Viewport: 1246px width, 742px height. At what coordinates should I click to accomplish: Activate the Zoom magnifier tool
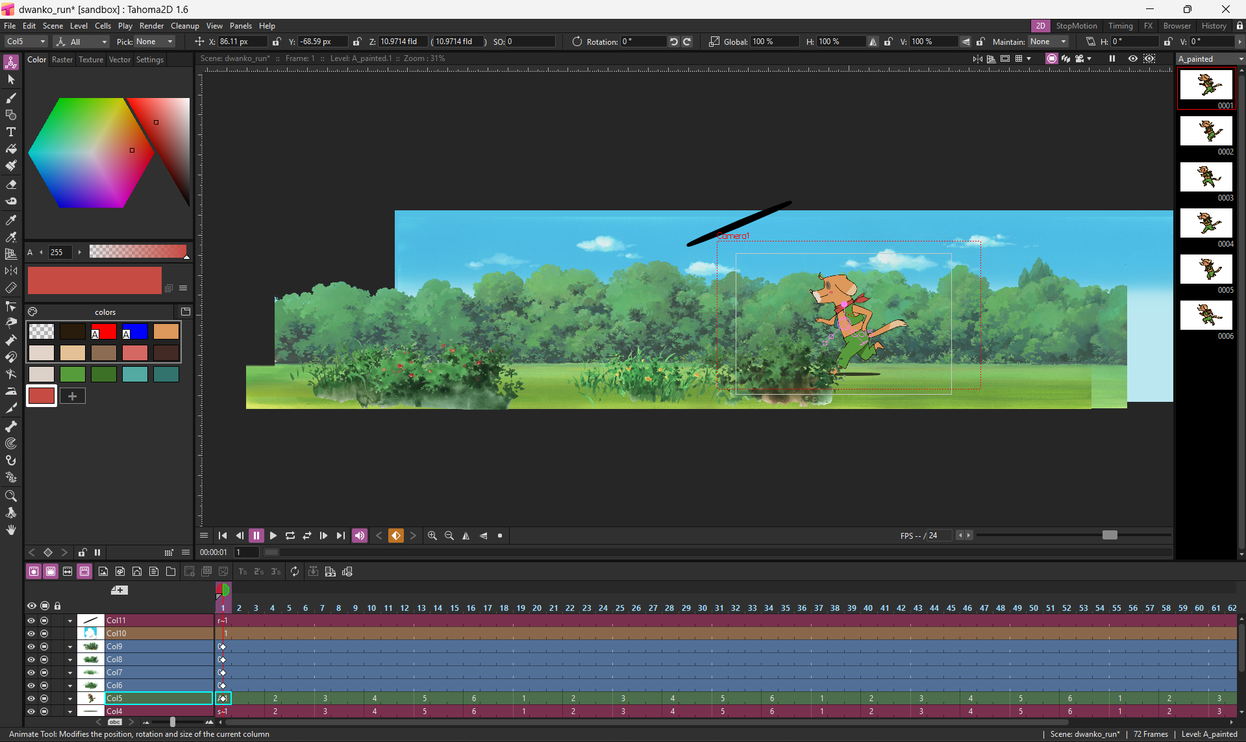tap(11, 496)
